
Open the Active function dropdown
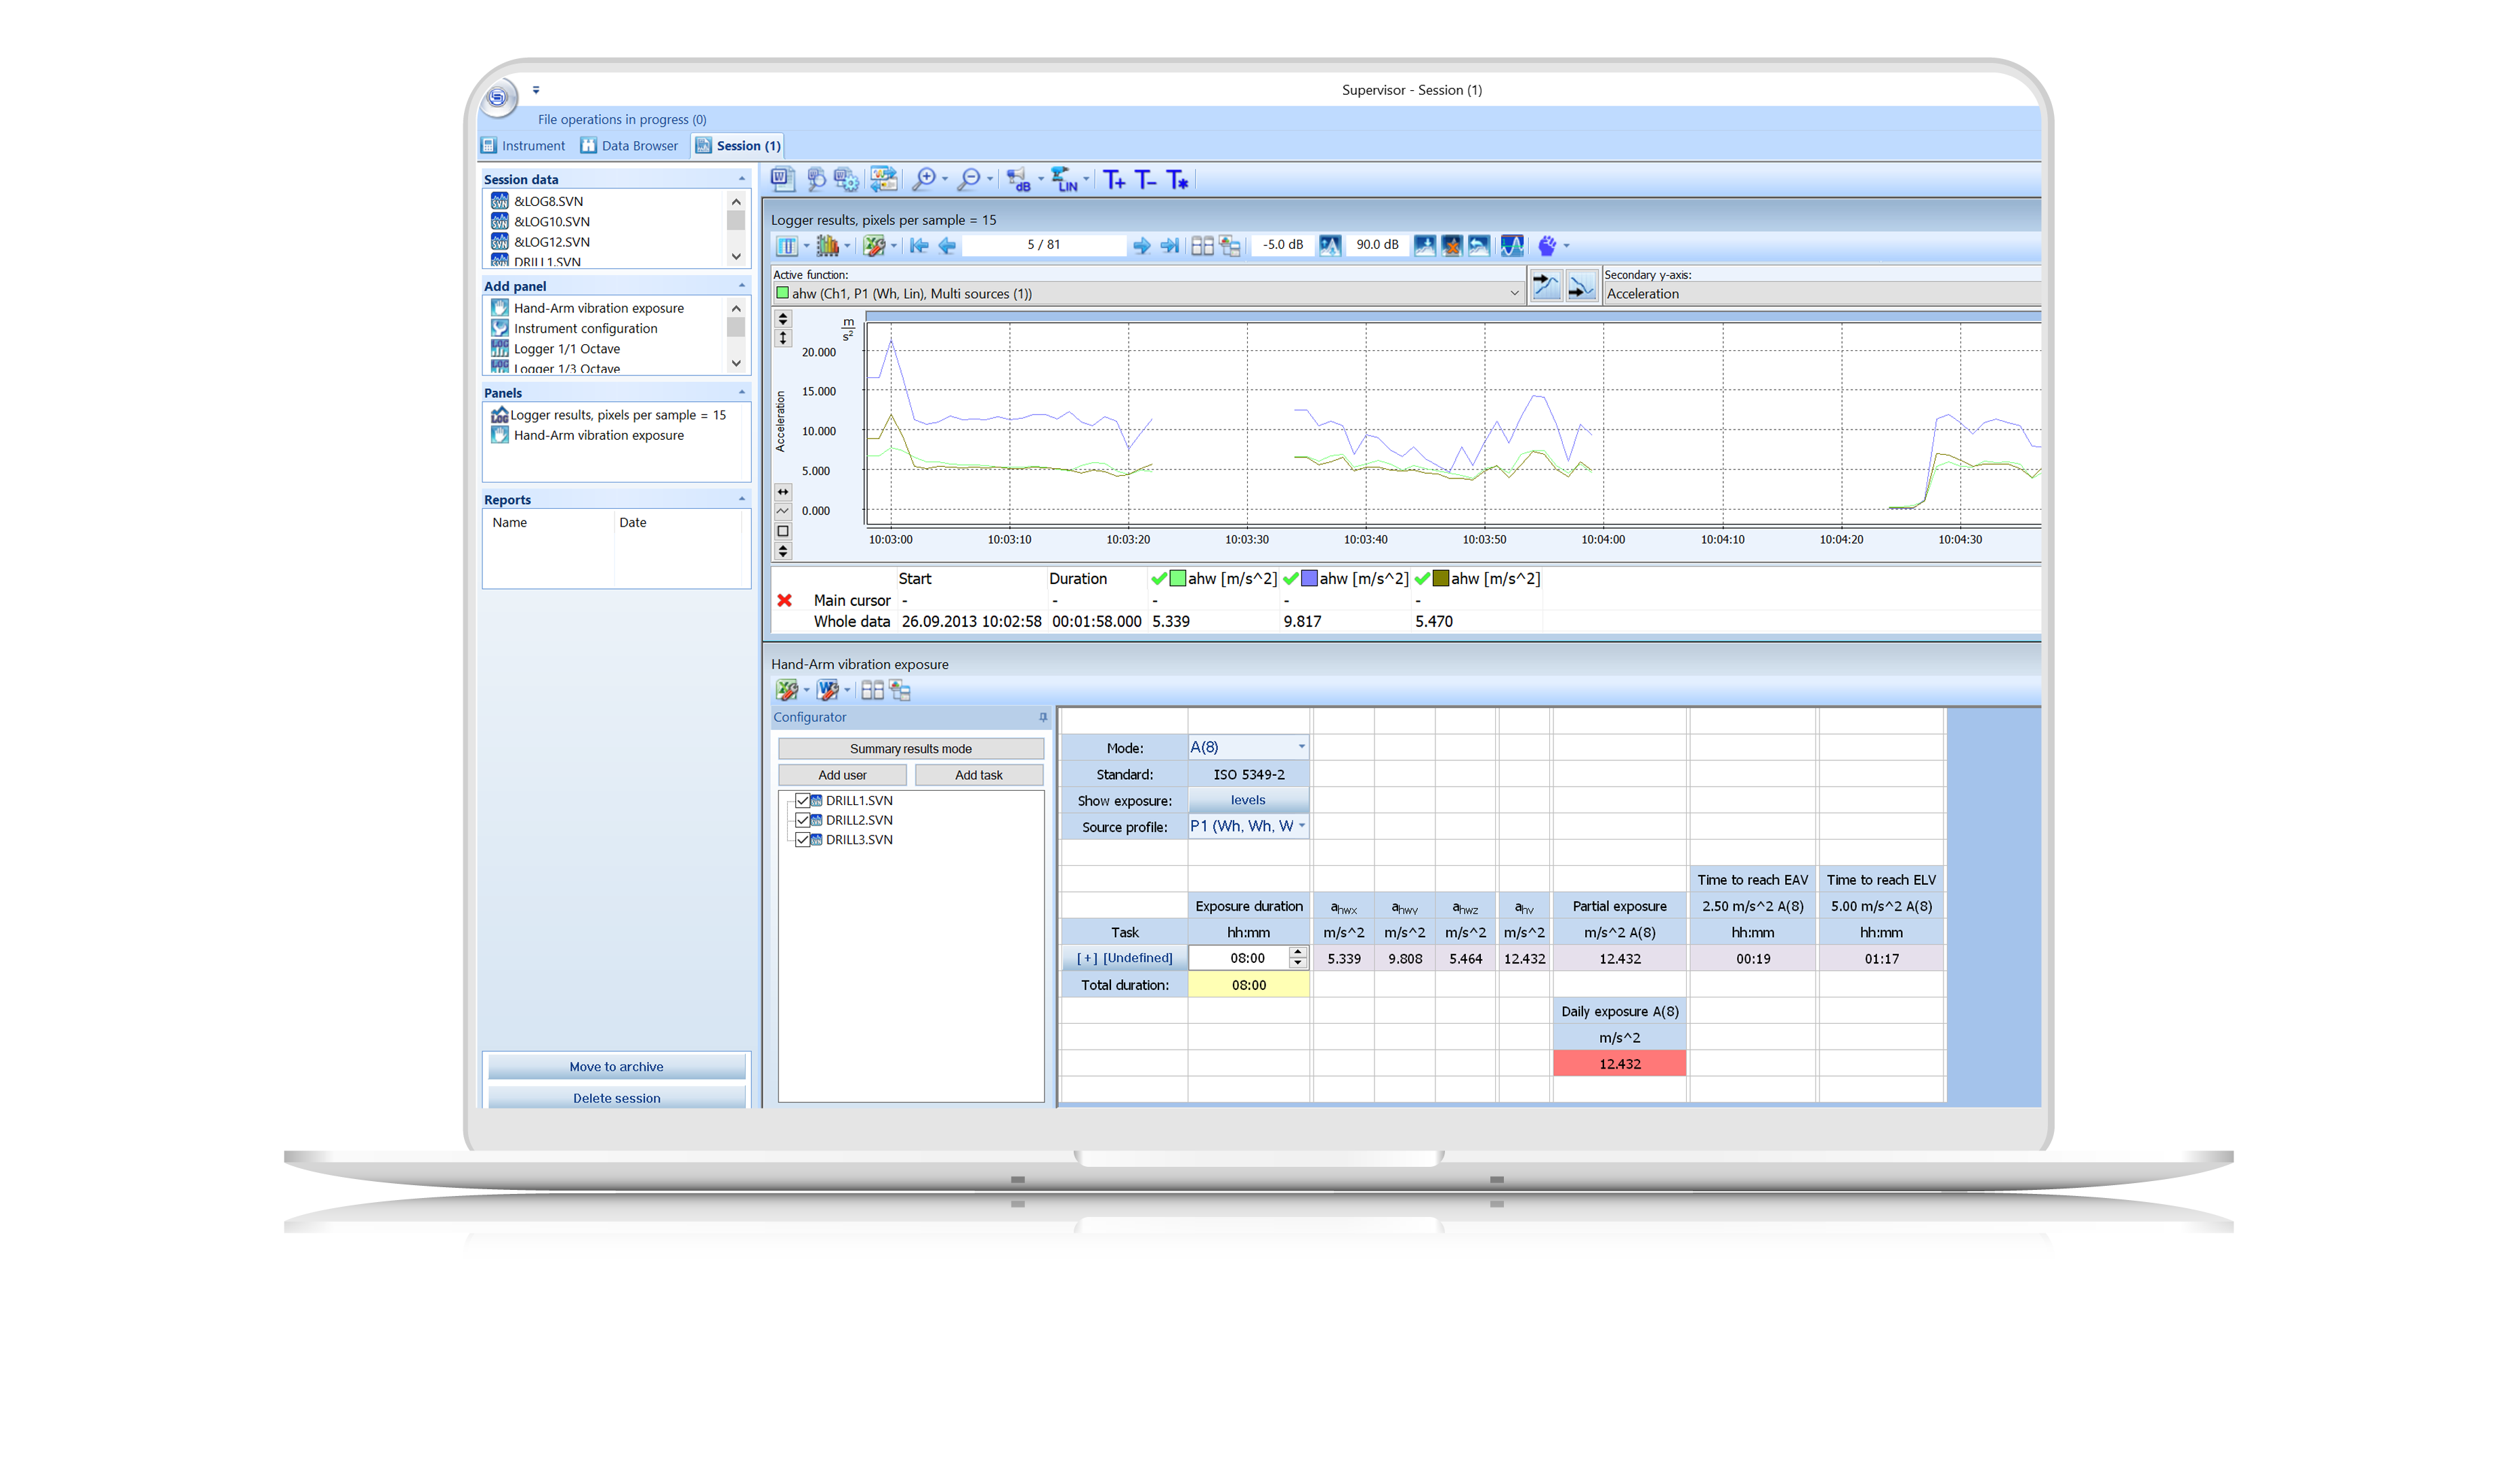1514,294
